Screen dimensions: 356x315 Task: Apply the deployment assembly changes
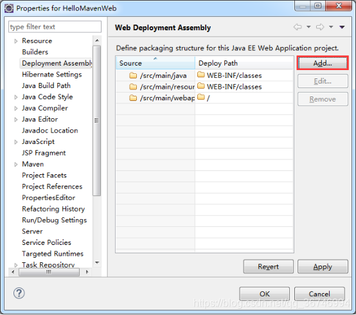323,266
